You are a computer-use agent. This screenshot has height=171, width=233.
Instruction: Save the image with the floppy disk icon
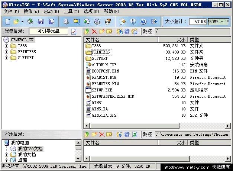pyautogui.click(x=41, y=22)
